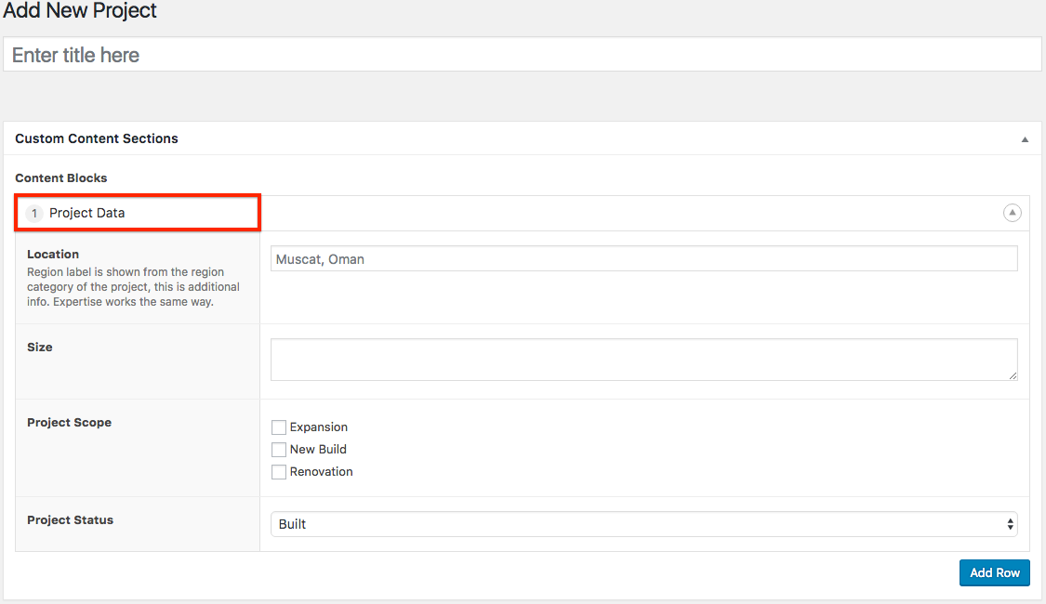Click the Content Blocks label
The image size is (1046, 604).
(x=61, y=177)
